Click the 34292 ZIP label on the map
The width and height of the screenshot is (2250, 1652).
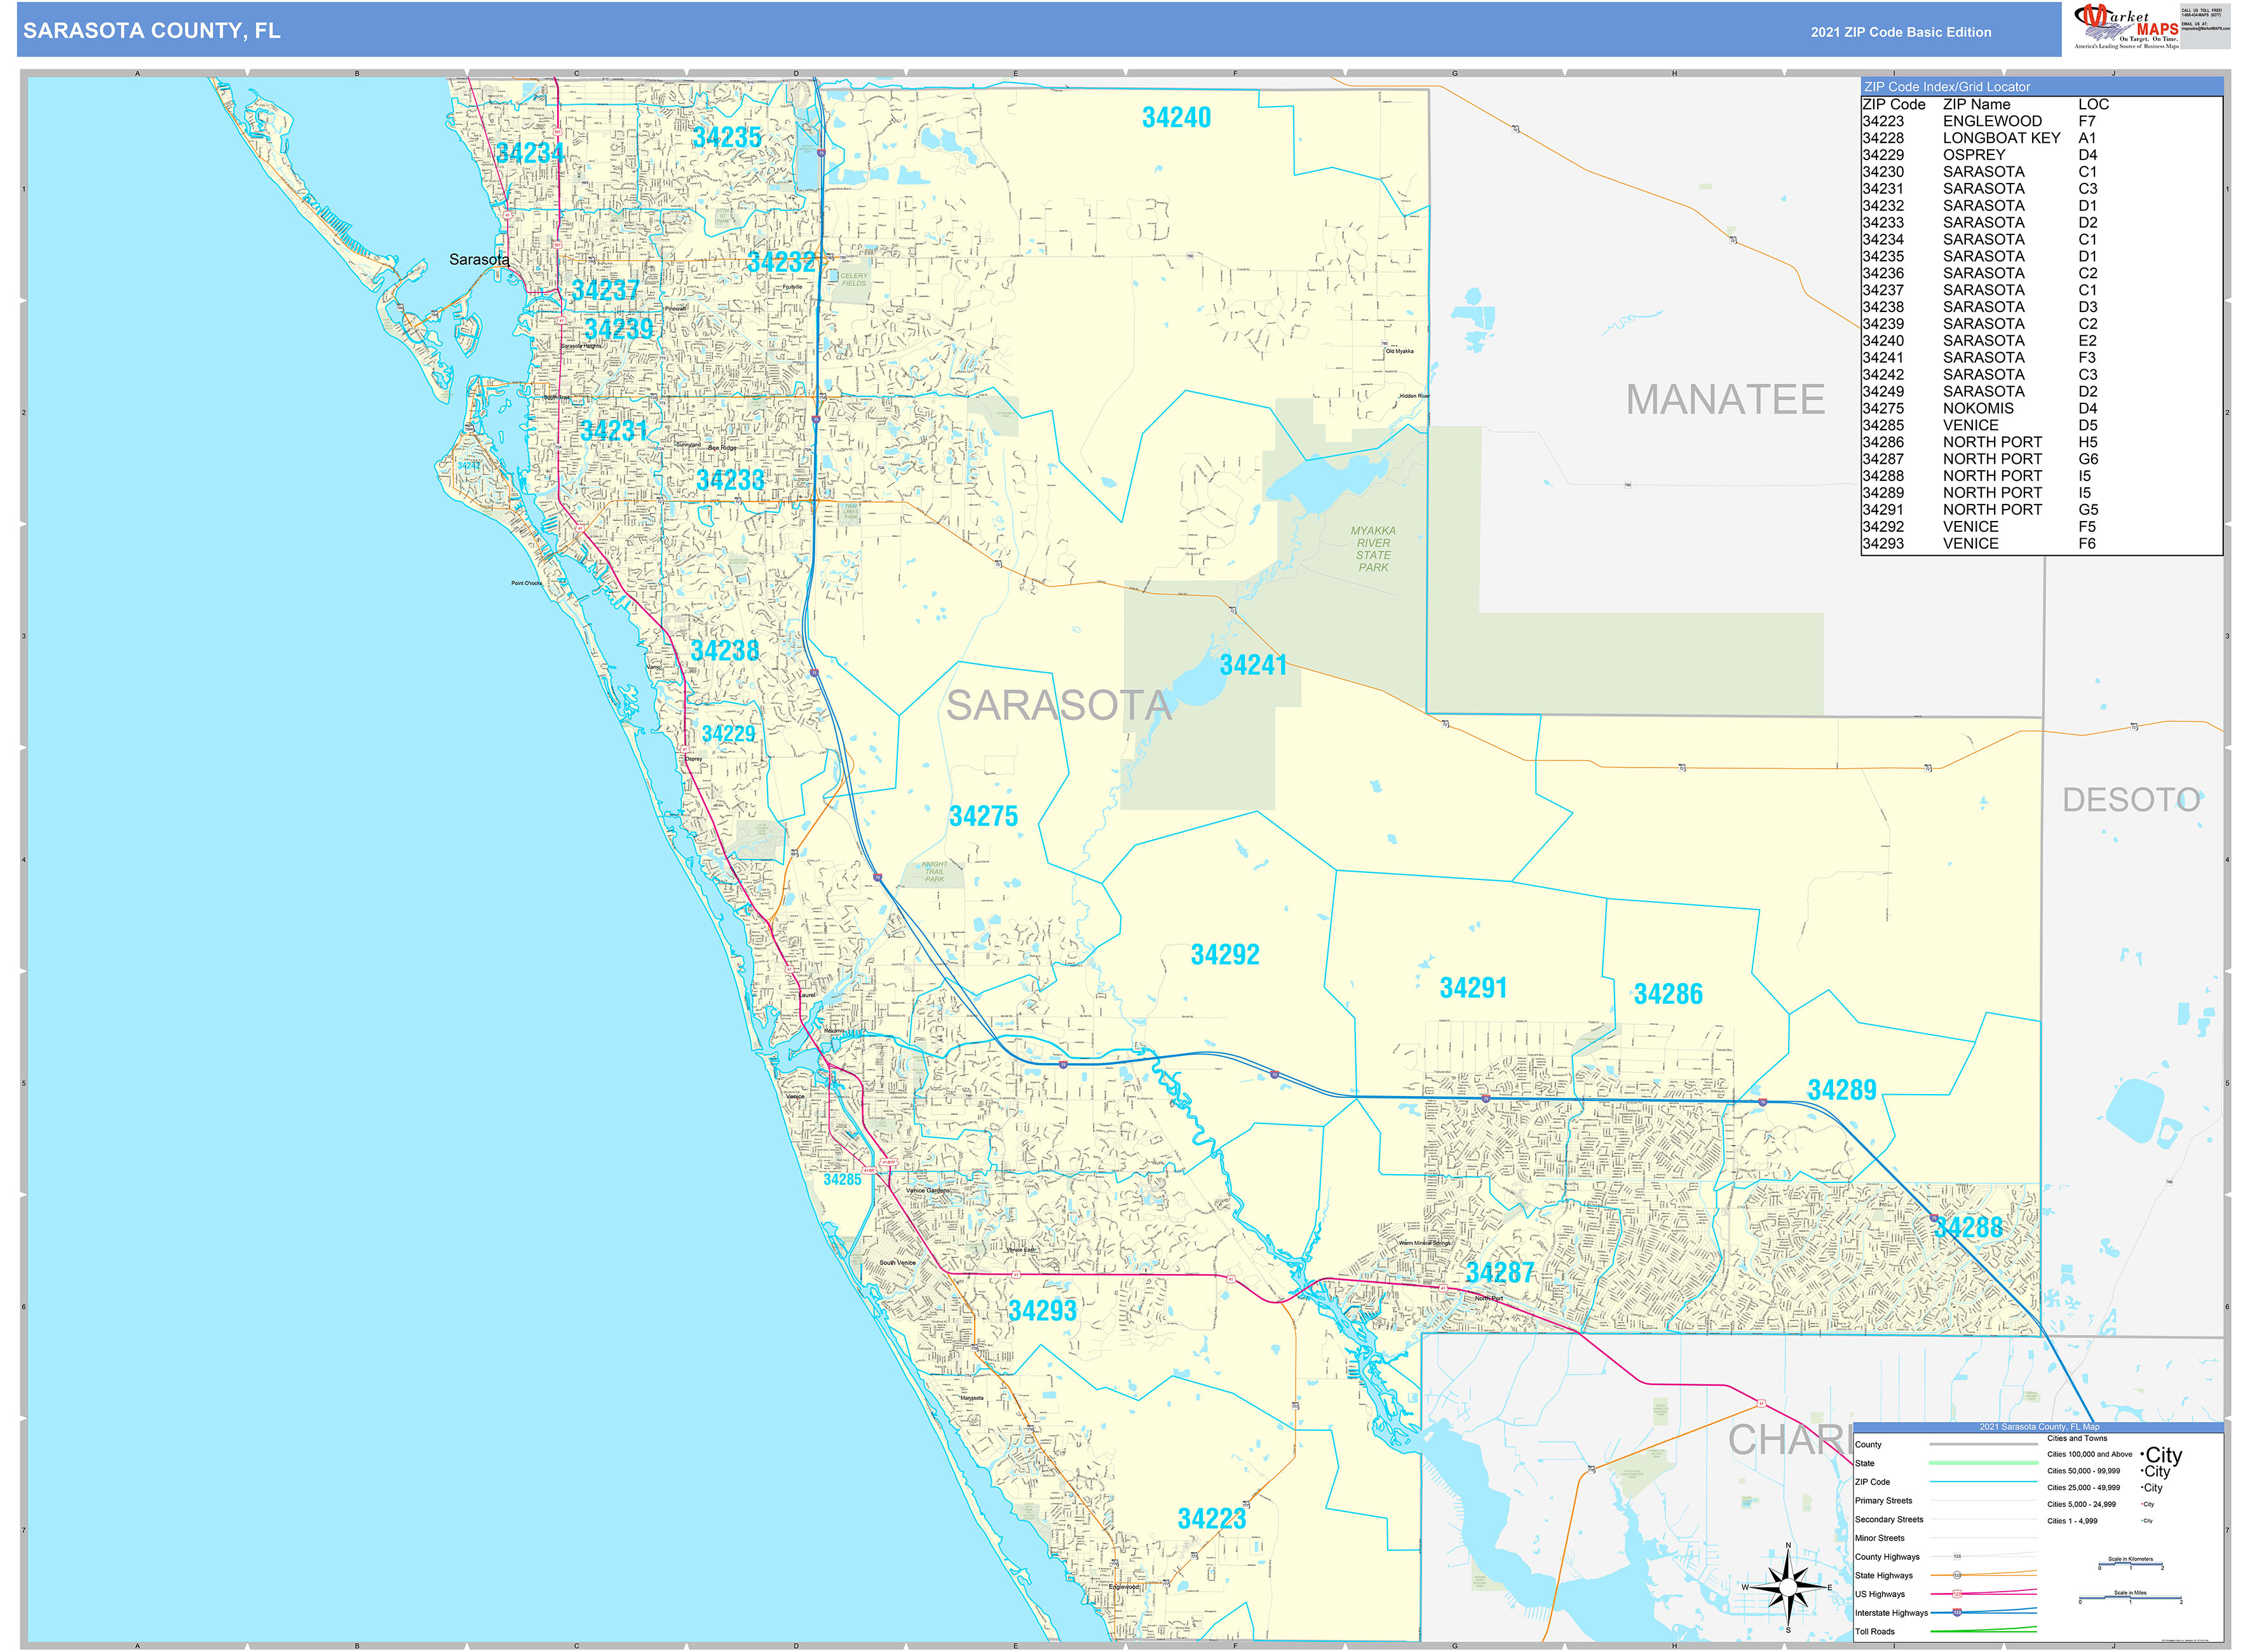(x=1225, y=954)
